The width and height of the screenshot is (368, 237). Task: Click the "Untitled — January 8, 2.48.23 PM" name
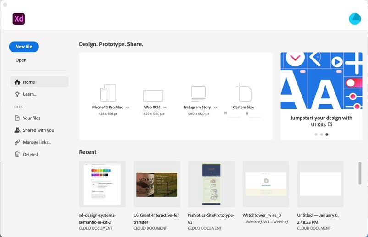pos(318,219)
